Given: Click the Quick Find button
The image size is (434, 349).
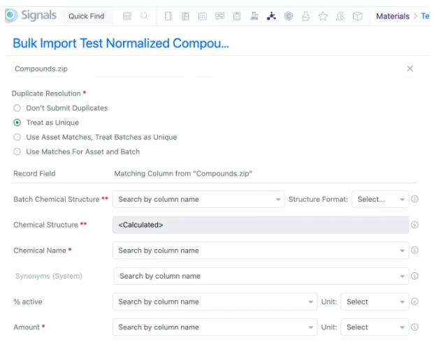Looking at the screenshot, I should (x=86, y=16).
